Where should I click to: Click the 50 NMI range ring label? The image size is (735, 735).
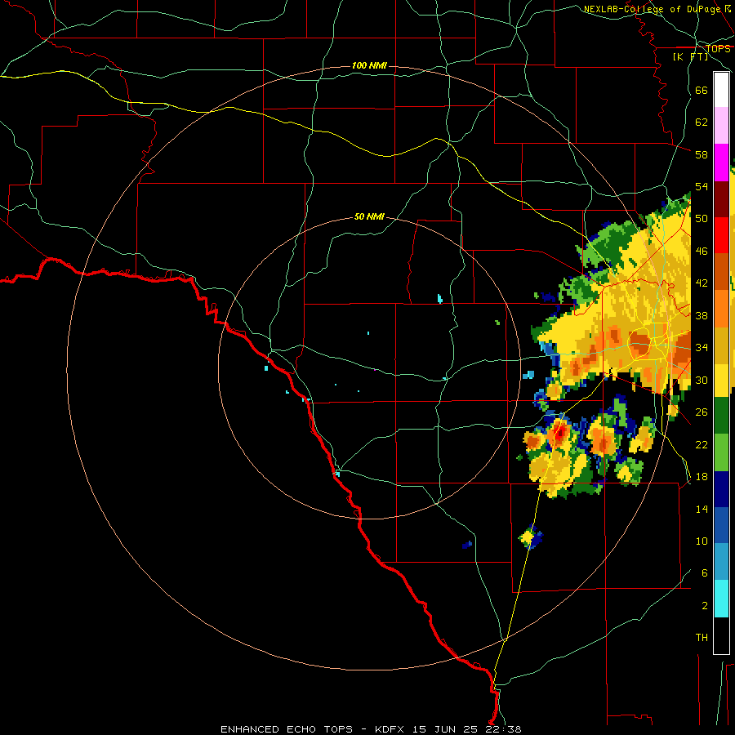(369, 216)
